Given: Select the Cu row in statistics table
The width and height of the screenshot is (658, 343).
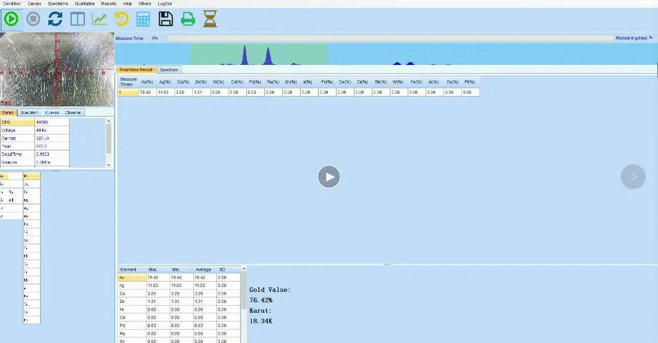Looking at the screenshot, I should click(179, 293).
